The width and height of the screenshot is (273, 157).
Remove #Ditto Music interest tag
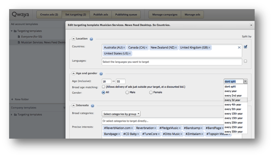coord(182,134)
